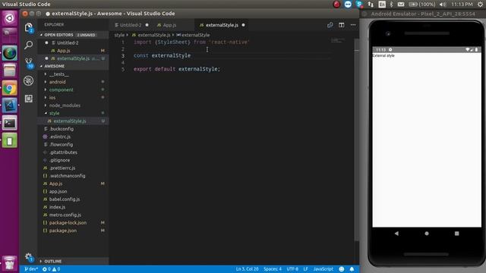Change indentation via Spaces: 4

[x=273, y=269]
